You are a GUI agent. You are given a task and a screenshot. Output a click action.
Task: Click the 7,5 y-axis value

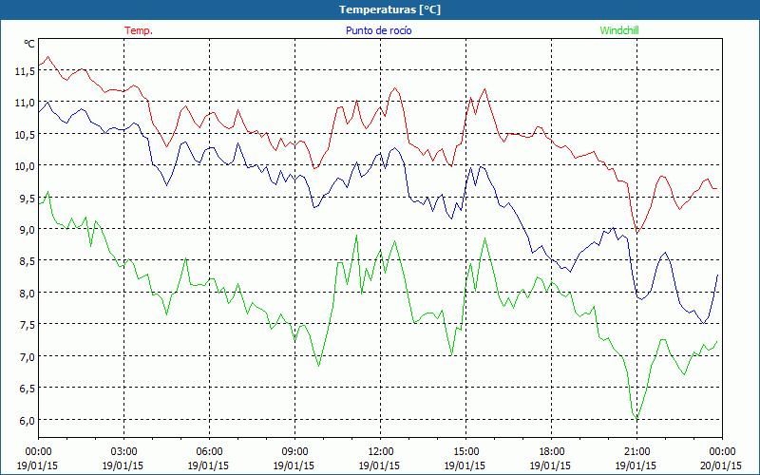point(28,325)
